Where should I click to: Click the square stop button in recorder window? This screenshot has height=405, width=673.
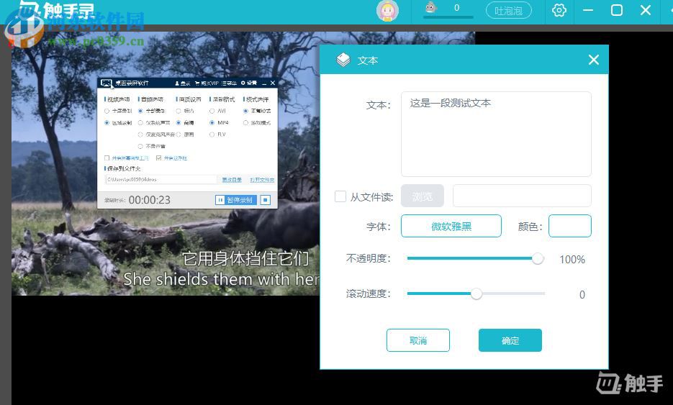click(x=266, y=200)
